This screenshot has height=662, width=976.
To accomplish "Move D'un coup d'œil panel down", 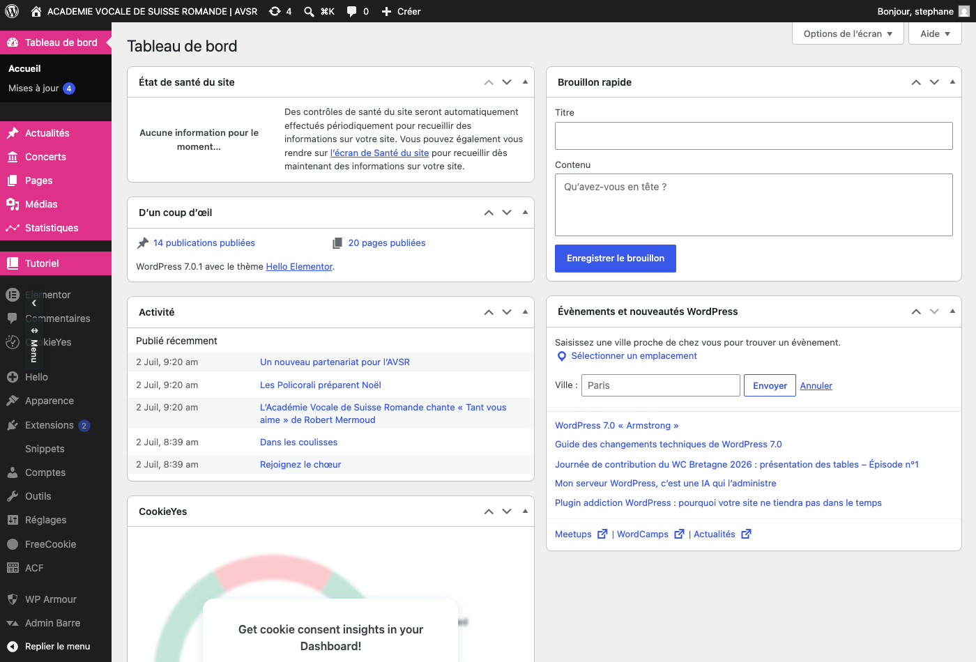I will pos(507,213).
